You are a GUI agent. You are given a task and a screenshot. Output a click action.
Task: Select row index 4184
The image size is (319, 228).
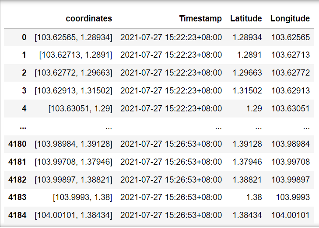click(18, 215)
